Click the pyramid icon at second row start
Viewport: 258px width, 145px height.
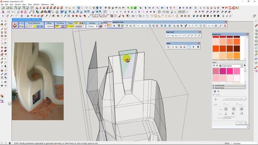coord(3,12)
